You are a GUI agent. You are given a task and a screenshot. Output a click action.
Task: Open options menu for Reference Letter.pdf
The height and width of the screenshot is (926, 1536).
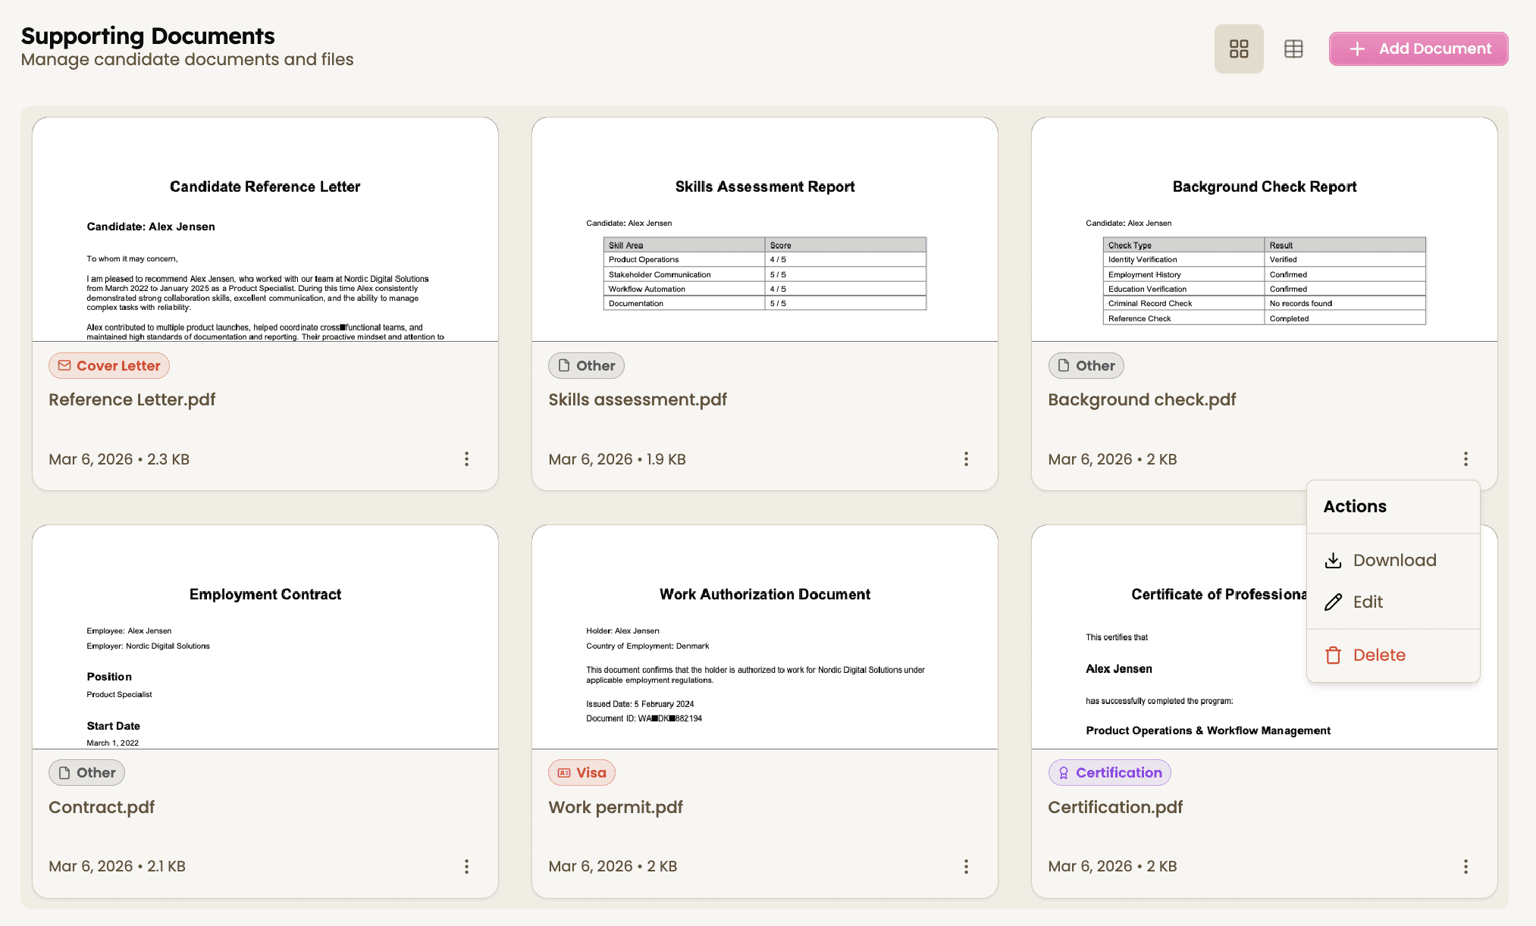tap(466, 459)
